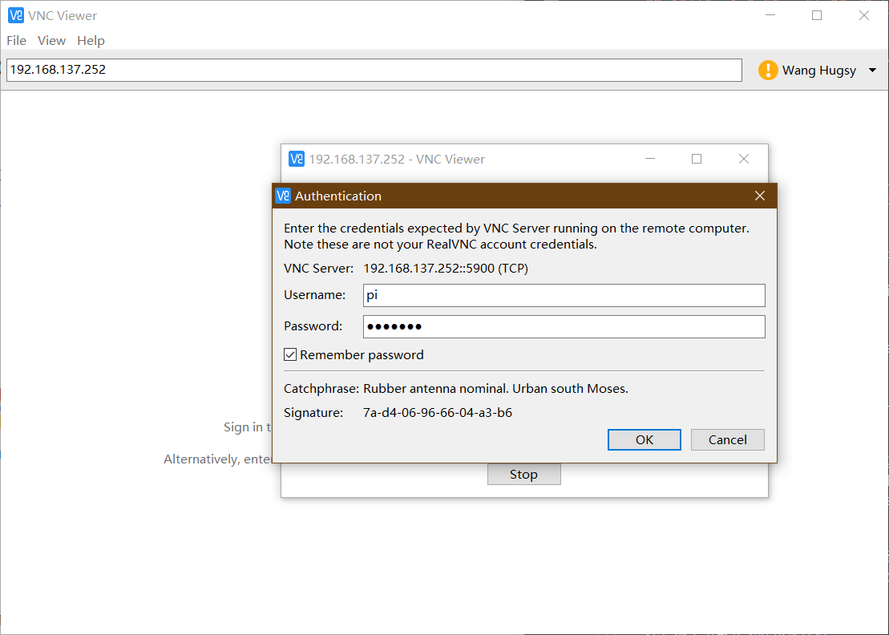The width and height of the screenshot is (889, 635).
Task: Click the Username field containing pi
Action: (x=564, y=295)
